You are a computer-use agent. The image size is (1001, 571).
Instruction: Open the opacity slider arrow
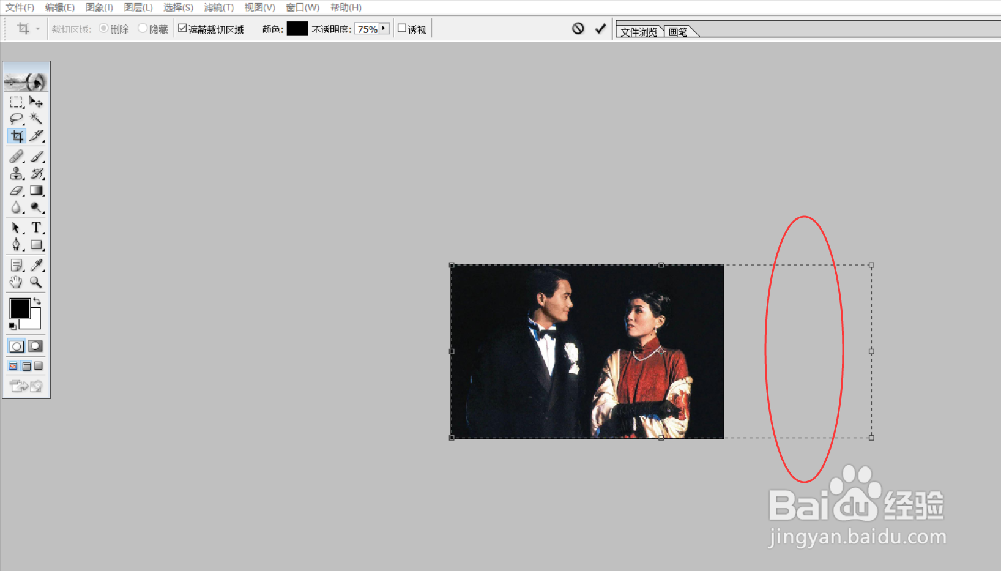(x=384, y=29)
